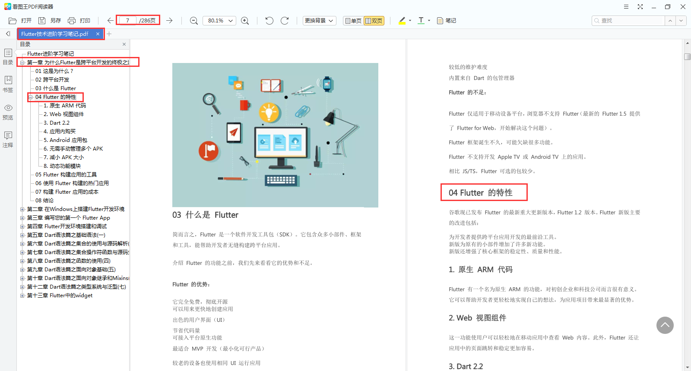Open the hamburger main menu icon

tap(626, 6)
